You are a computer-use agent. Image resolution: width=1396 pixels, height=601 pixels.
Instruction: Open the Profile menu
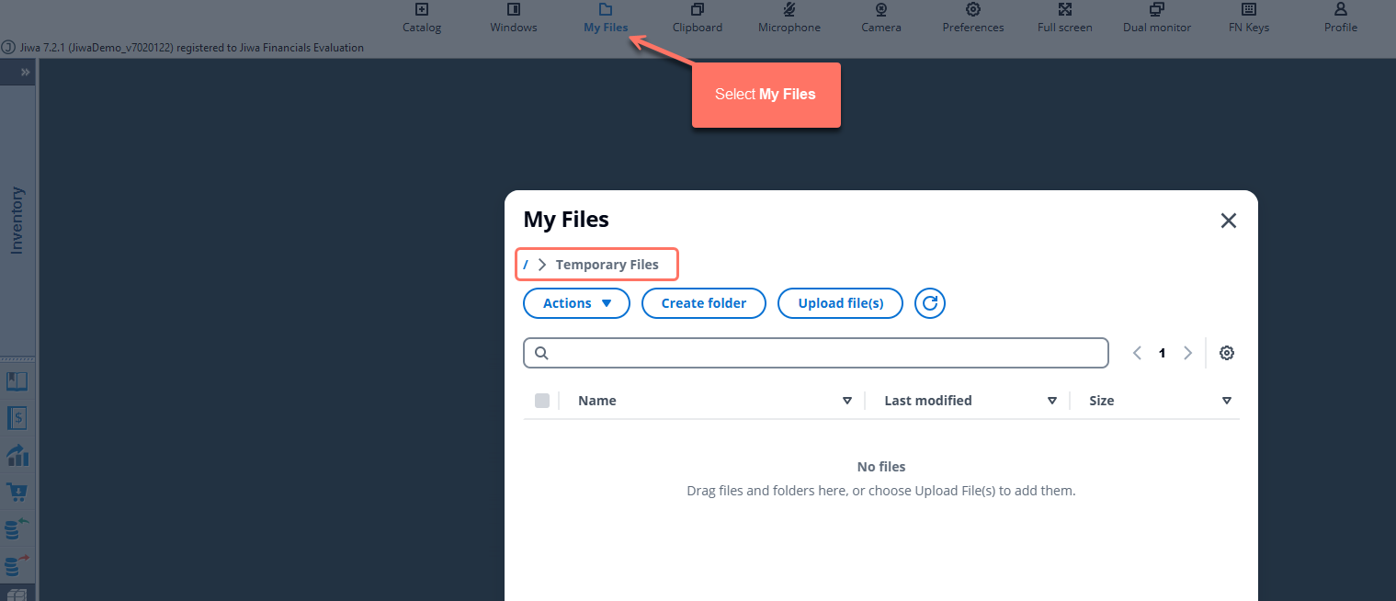click(1341, 17)
